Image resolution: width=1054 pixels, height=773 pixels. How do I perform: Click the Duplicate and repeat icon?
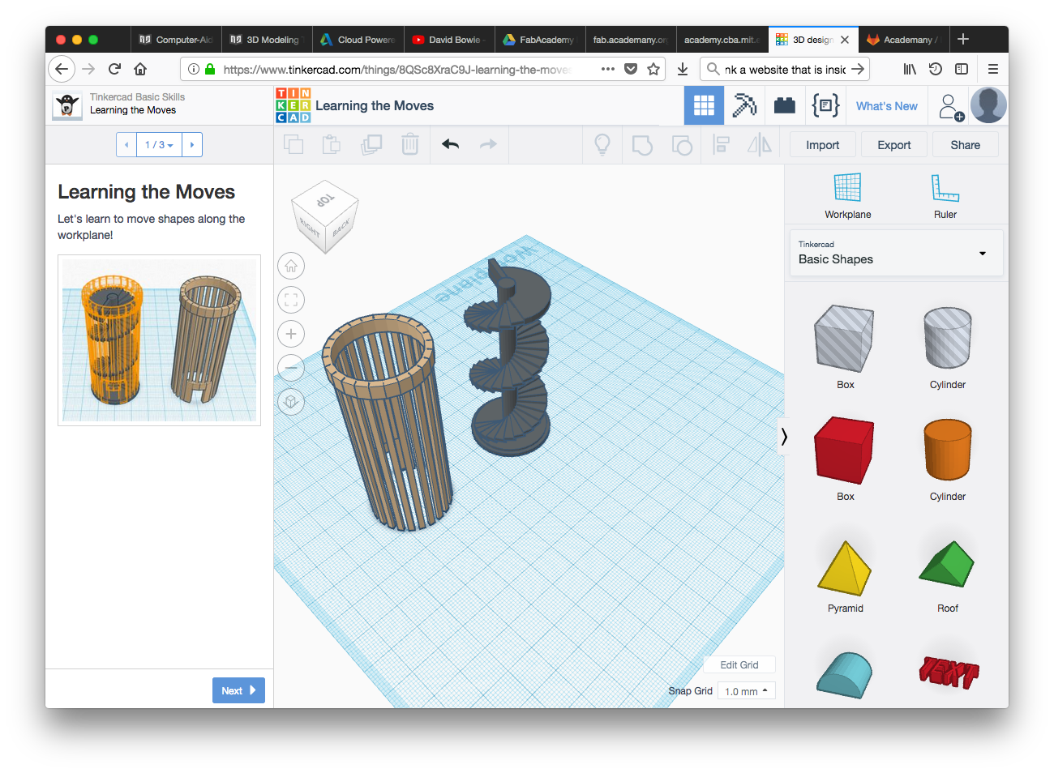pyautogui.click(x=371, y=145)
